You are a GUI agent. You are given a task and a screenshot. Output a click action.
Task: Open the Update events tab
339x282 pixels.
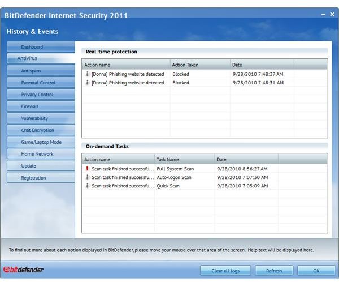pyautogui.click(x=41, y=166)
